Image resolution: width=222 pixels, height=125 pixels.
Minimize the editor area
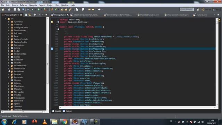214,15
